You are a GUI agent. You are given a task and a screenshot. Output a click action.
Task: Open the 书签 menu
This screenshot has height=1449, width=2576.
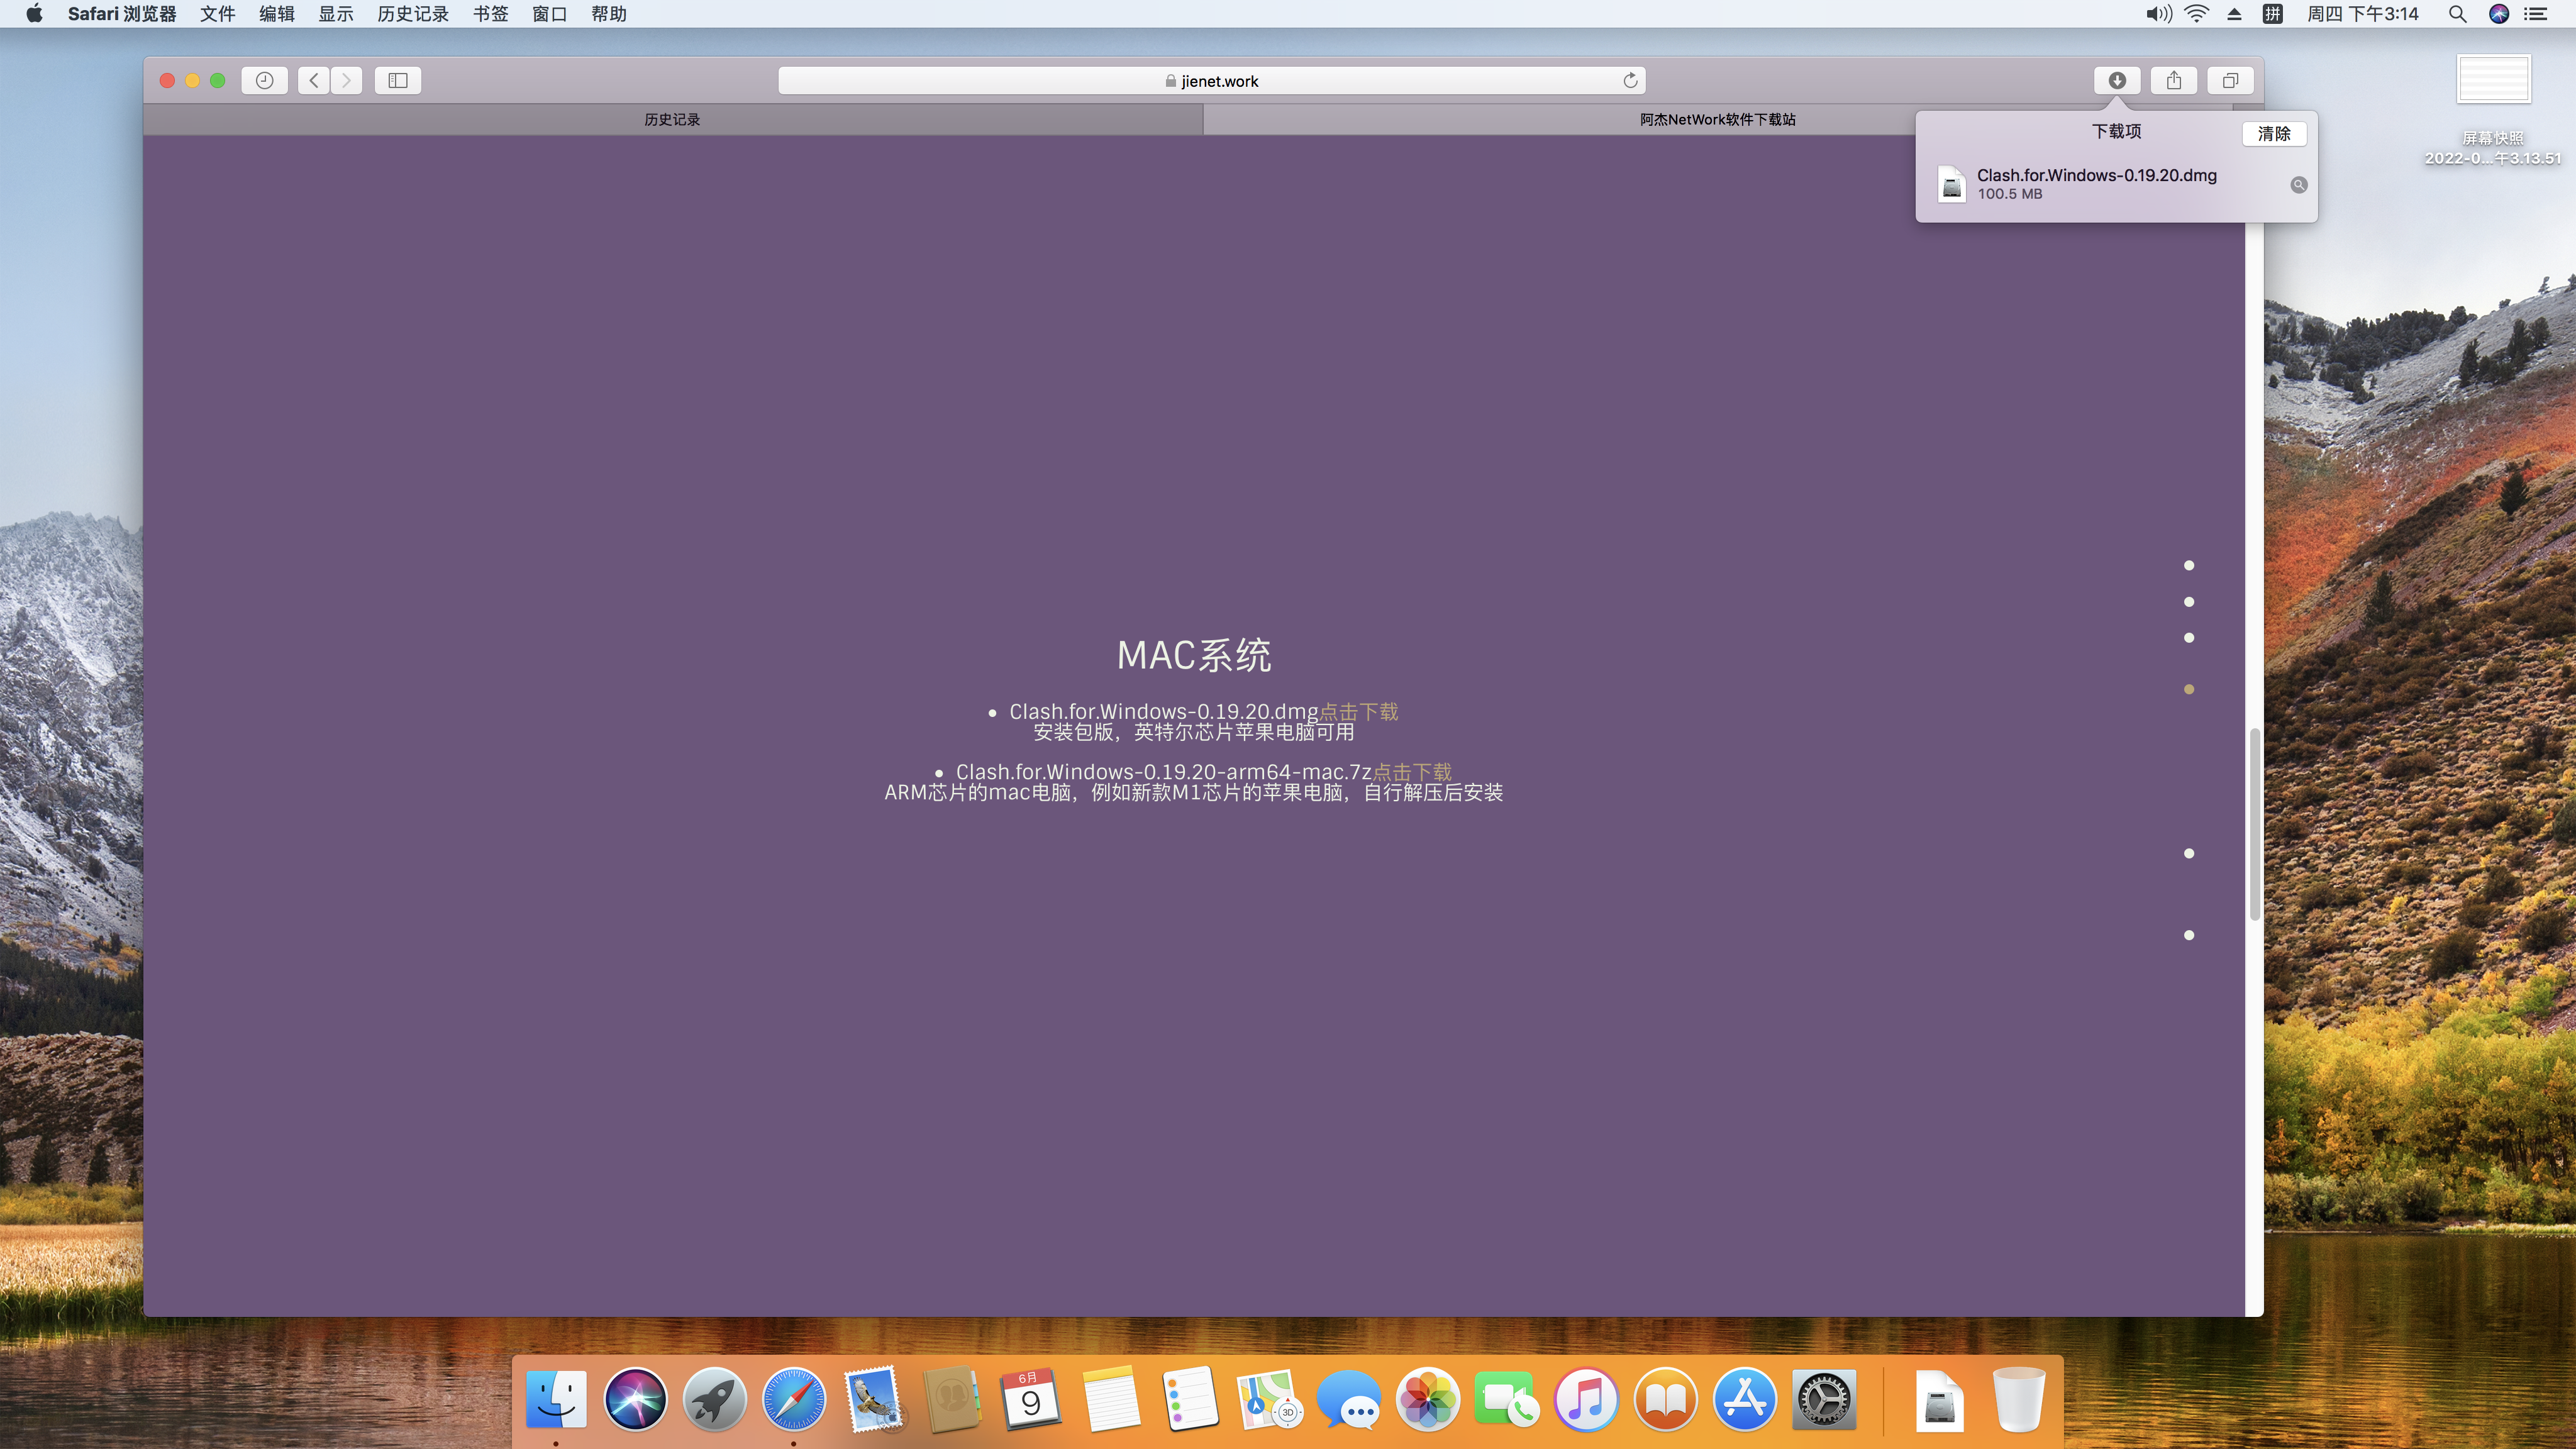click(x=490, y=14)
